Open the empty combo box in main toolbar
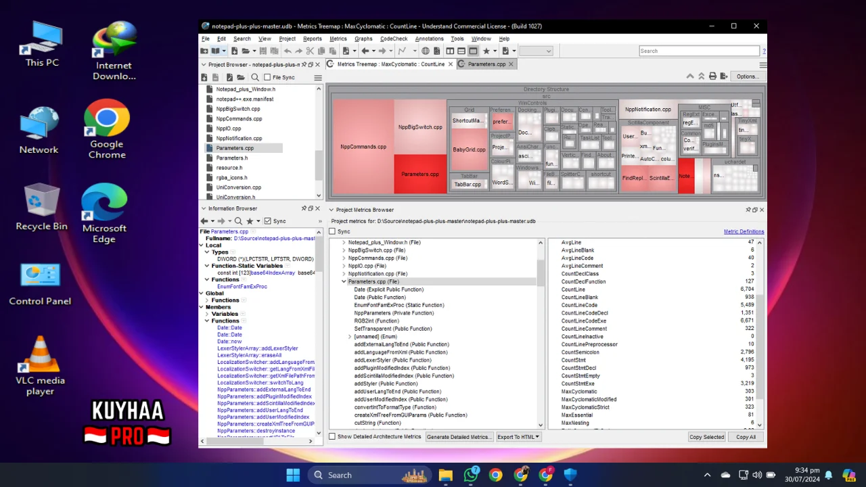Image resolution: width=866 pixels, height=487 pixels. pos(536,51)
